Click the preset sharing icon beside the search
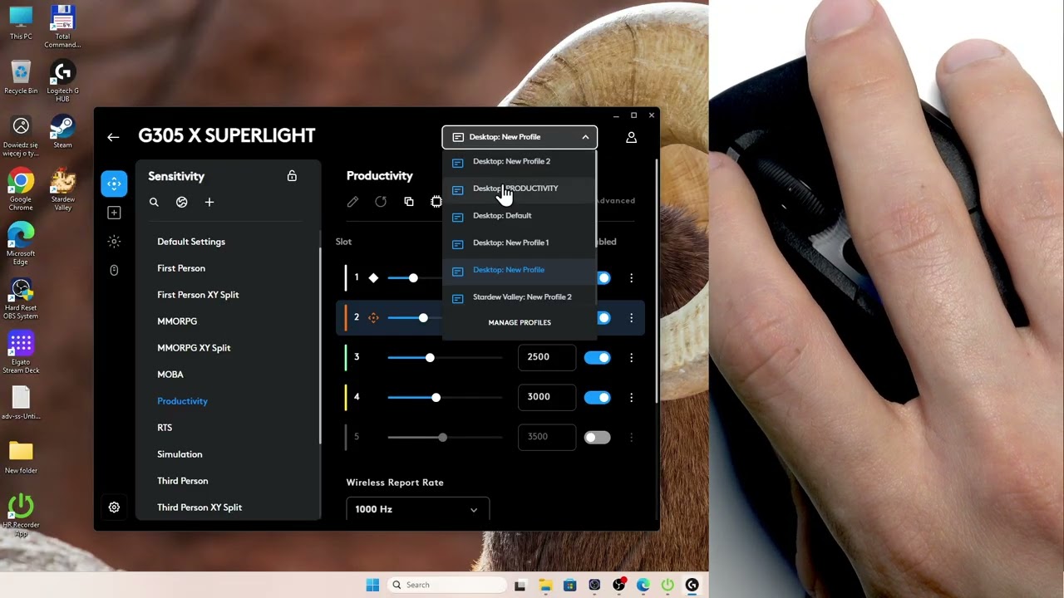Viewport: 1064px width, 598px height. [x=181, y=202]
